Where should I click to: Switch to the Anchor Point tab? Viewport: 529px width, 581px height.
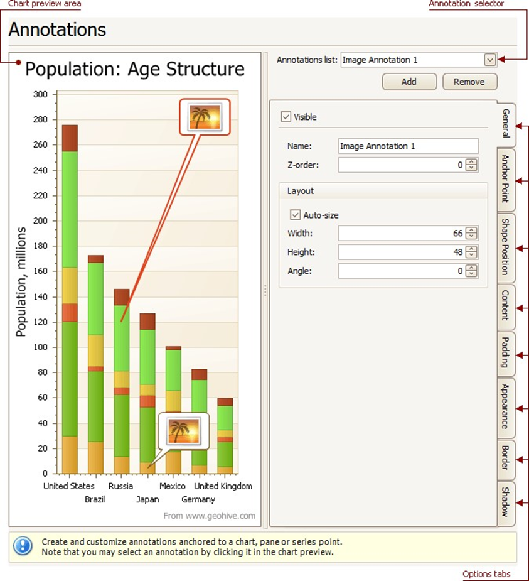tap(506, 178)
